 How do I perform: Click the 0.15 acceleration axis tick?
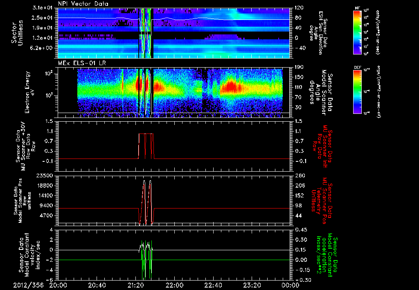pyautogui.click(x=301, y=250)
